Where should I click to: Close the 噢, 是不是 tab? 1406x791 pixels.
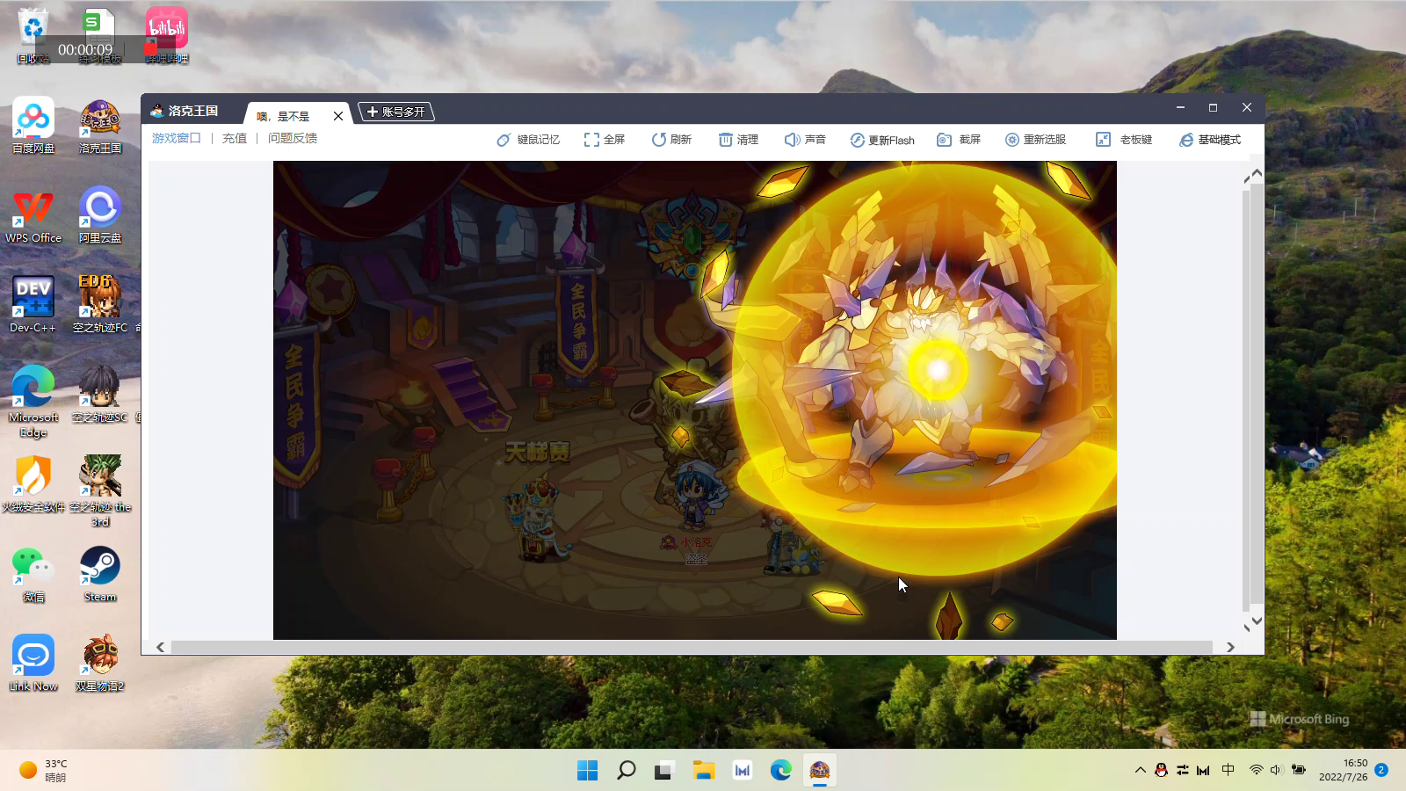click(338, 116)
